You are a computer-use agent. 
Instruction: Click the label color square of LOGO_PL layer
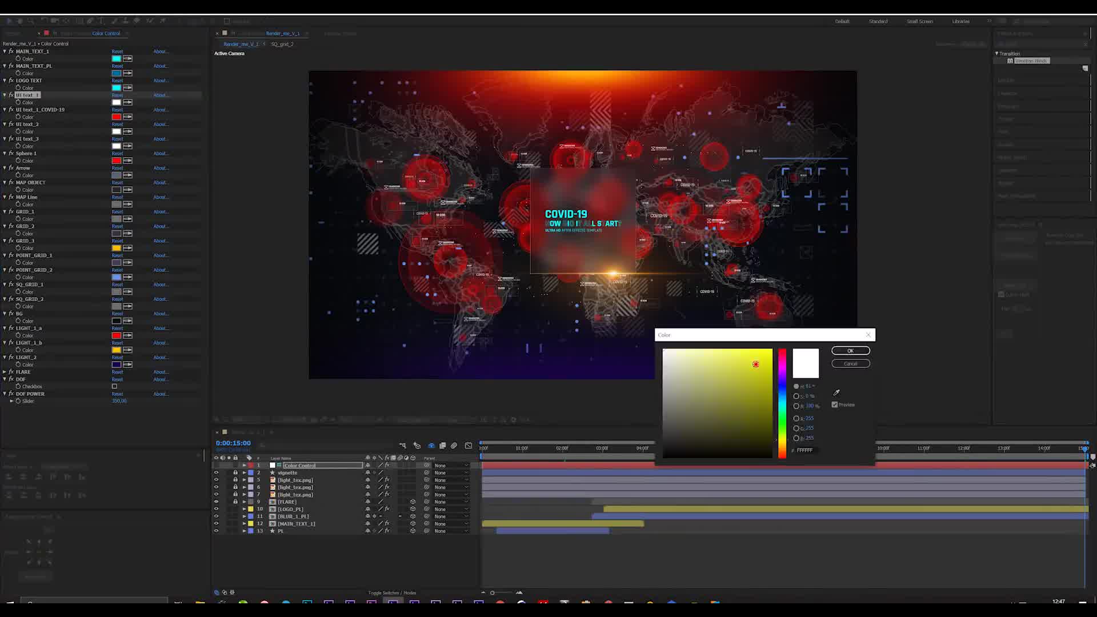pyautogui.click(x=250, y=509)
